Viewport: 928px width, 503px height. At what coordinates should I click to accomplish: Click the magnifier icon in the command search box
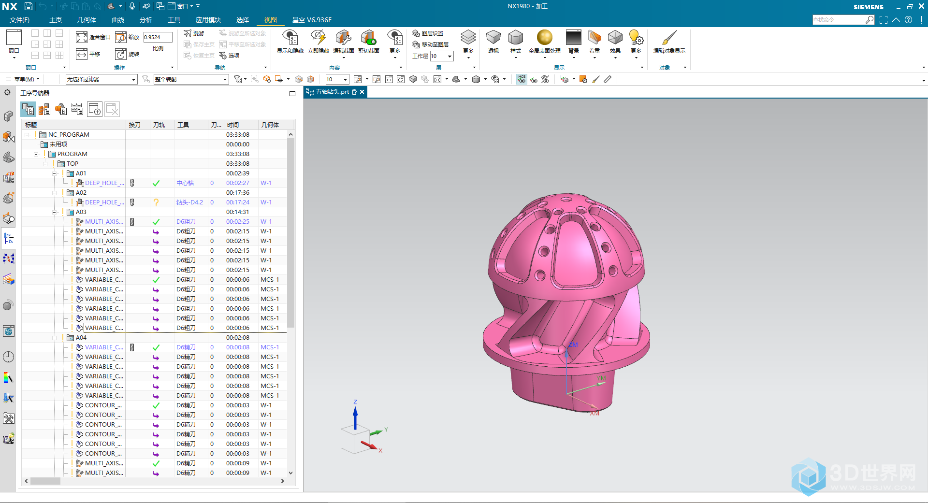tap(870, 20)
